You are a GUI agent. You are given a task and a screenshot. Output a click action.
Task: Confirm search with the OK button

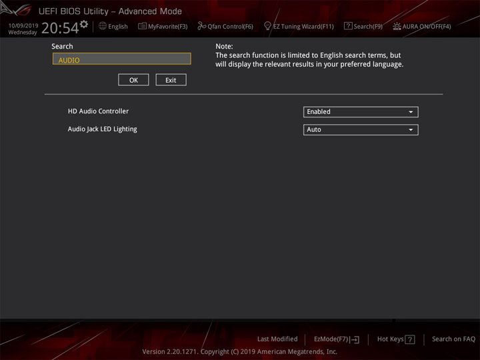click(x=133, y=80)
